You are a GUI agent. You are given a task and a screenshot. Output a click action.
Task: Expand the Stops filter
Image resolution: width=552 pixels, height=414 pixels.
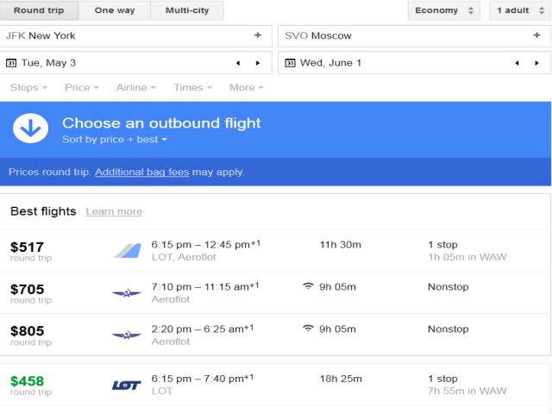28,87
